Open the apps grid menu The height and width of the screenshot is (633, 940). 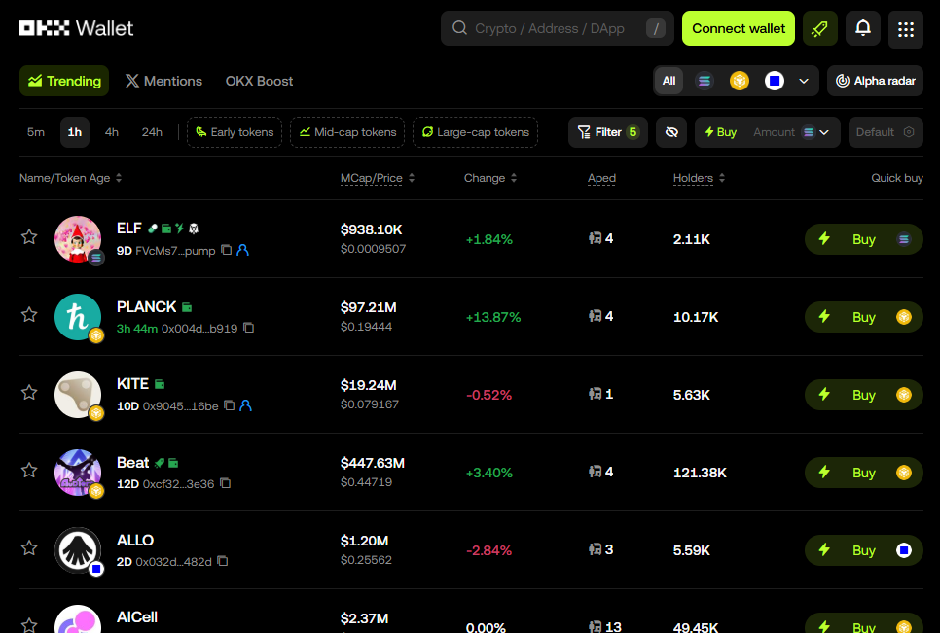[x=905, y=29]
